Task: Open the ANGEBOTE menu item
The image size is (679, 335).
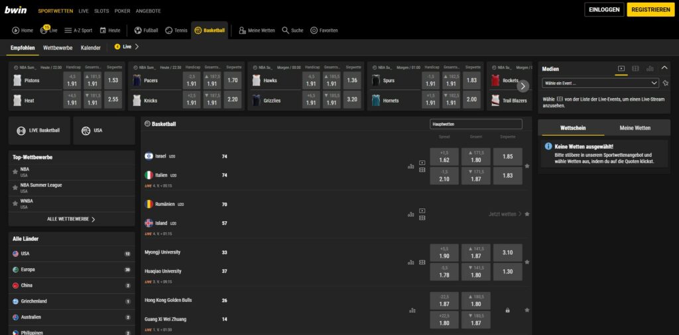Action: click(x=148, y=11)
